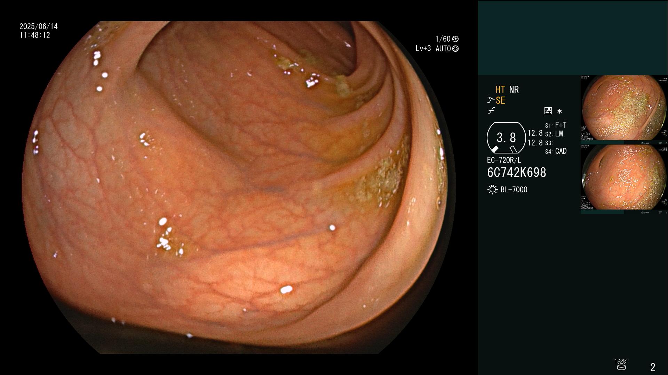Image resolution: width=668 pixels, height=375 pixels.
Task: Click the AUTO mode text
Action: point(443,49)
